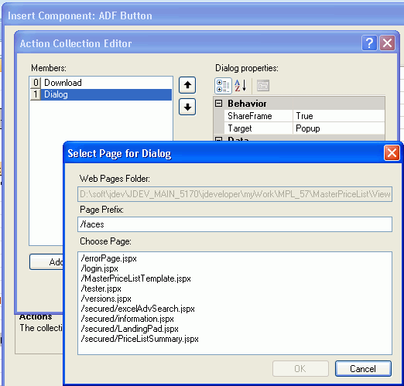
Task: Collapse the Behavior property category
Action: point(219,104)
